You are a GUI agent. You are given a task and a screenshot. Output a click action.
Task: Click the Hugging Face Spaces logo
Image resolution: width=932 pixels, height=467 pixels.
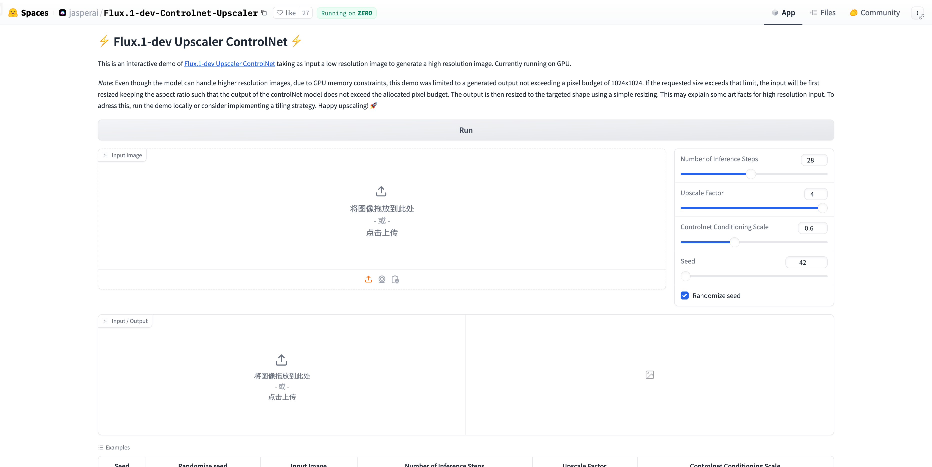click(13, 13)
